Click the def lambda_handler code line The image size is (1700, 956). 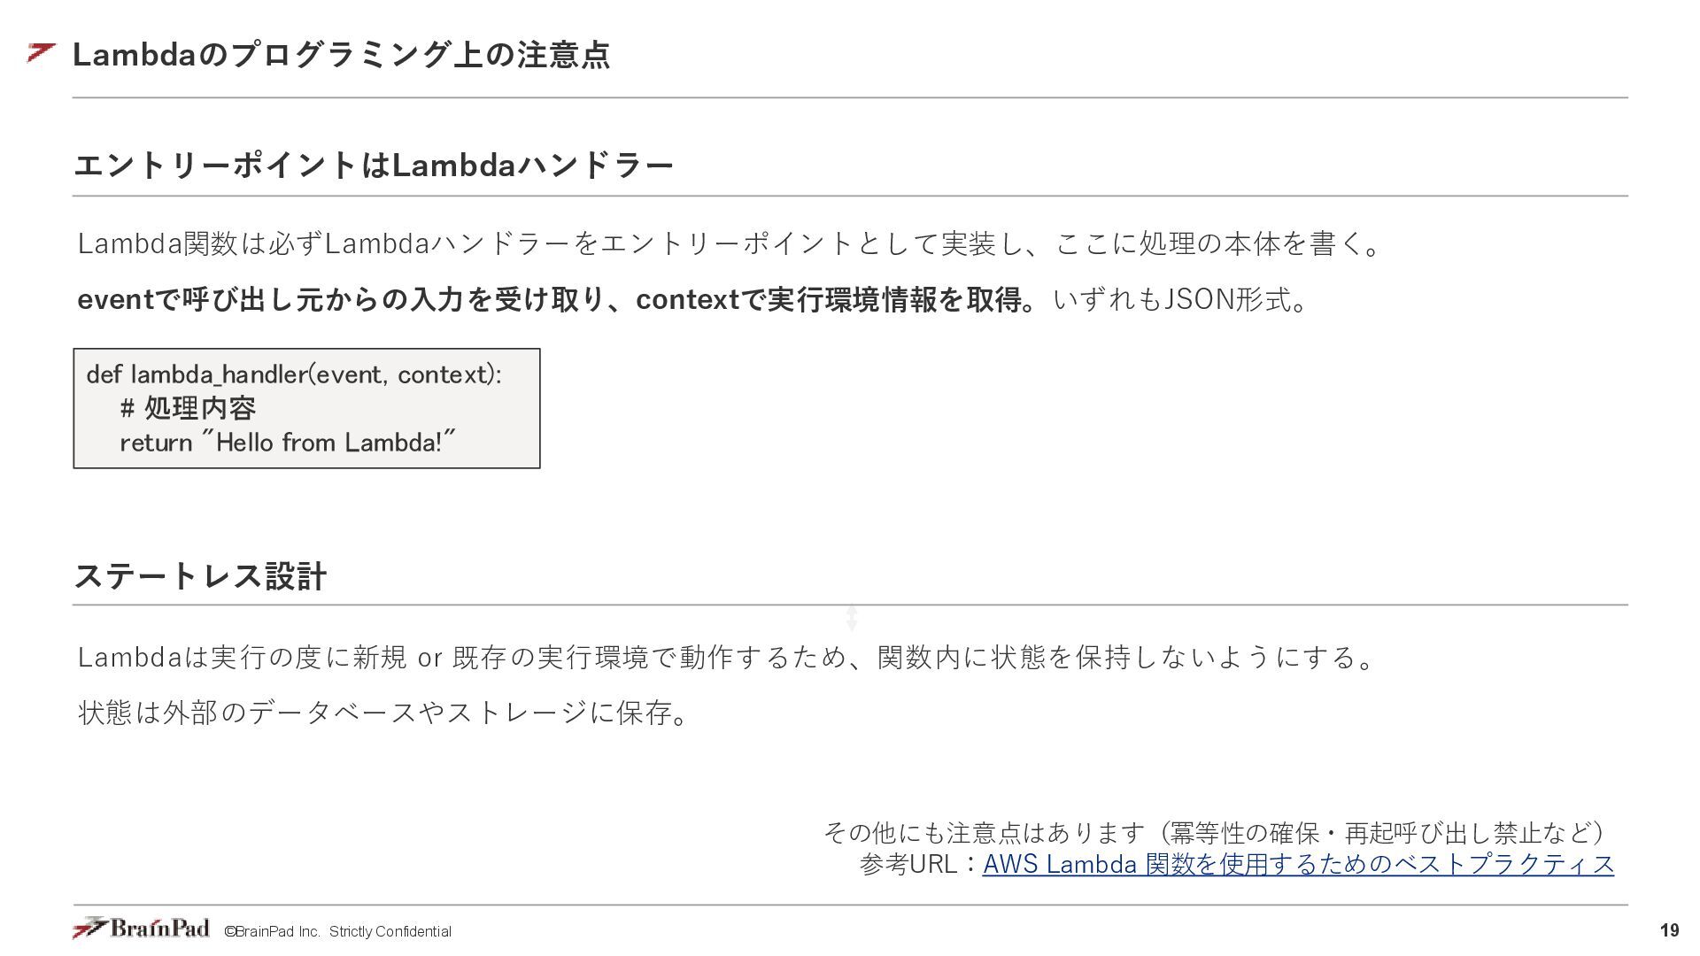[294, 374]
